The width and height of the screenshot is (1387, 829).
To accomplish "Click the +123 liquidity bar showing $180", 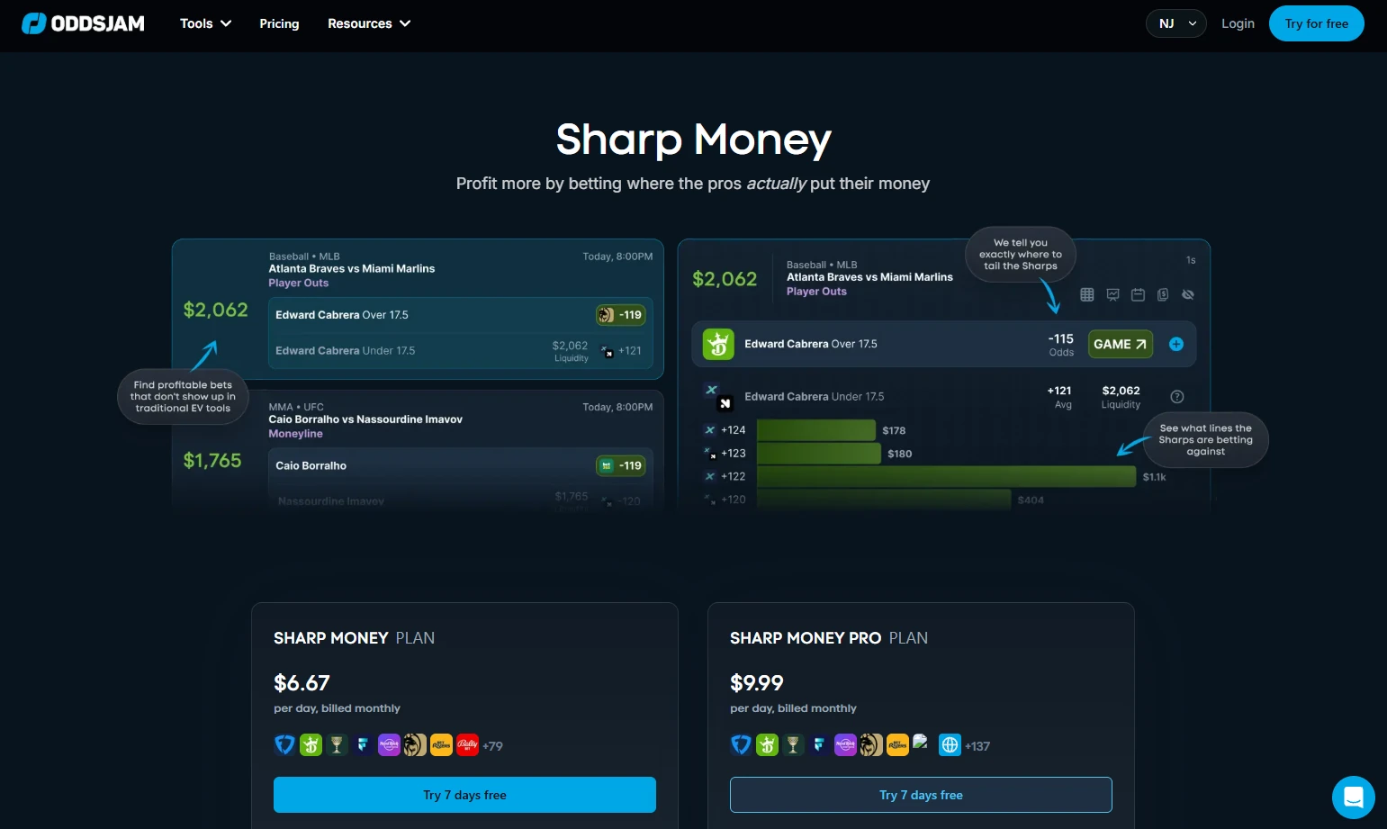I will click(818, 453).
